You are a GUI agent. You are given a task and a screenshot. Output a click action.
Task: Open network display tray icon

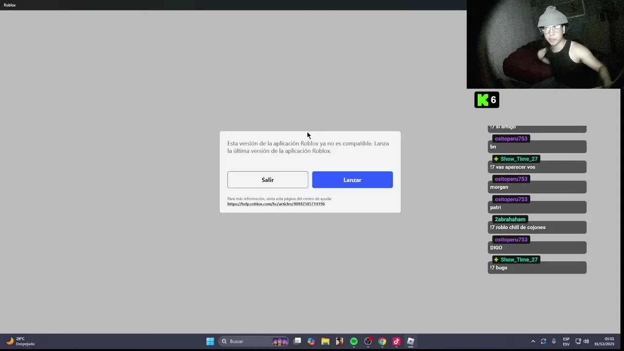pyautogui.click(x=578, y=341)
